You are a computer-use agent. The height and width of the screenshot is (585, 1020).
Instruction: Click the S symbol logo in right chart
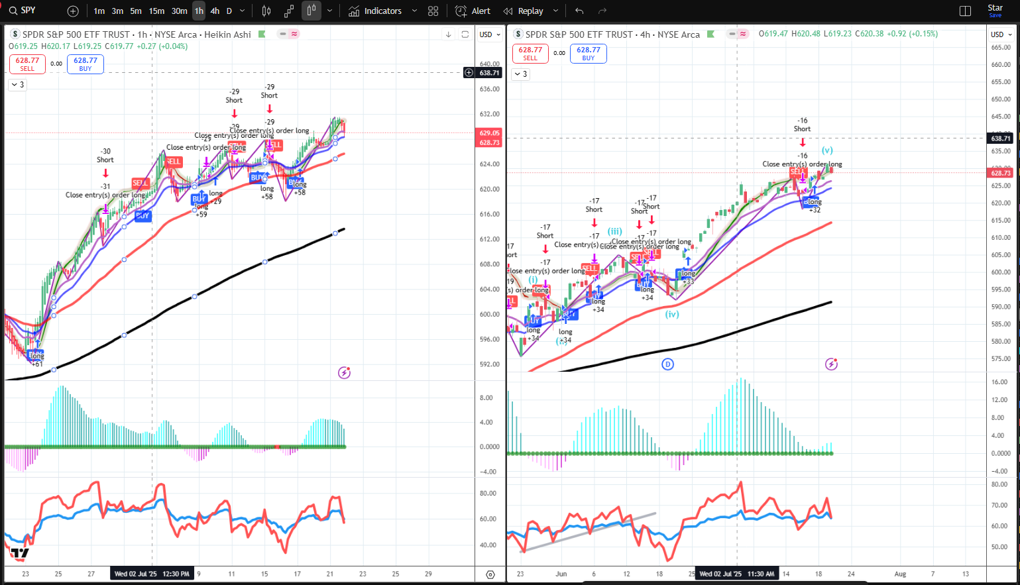click(x=518, y=34)
